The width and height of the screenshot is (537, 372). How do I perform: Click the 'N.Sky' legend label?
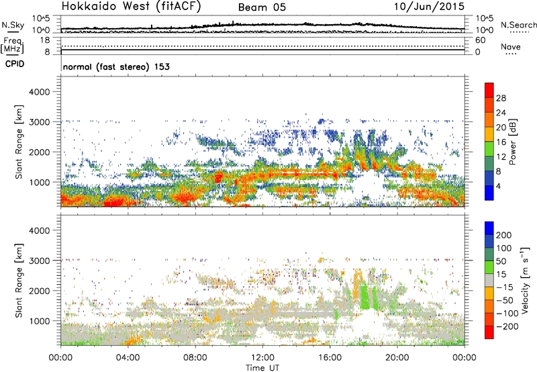pos(13,25)
